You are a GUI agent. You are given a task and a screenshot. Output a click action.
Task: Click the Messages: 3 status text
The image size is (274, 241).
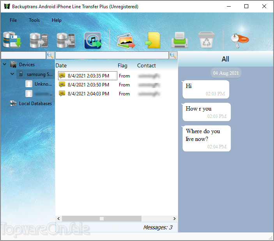pyautogui.click(x=158, y=227)
